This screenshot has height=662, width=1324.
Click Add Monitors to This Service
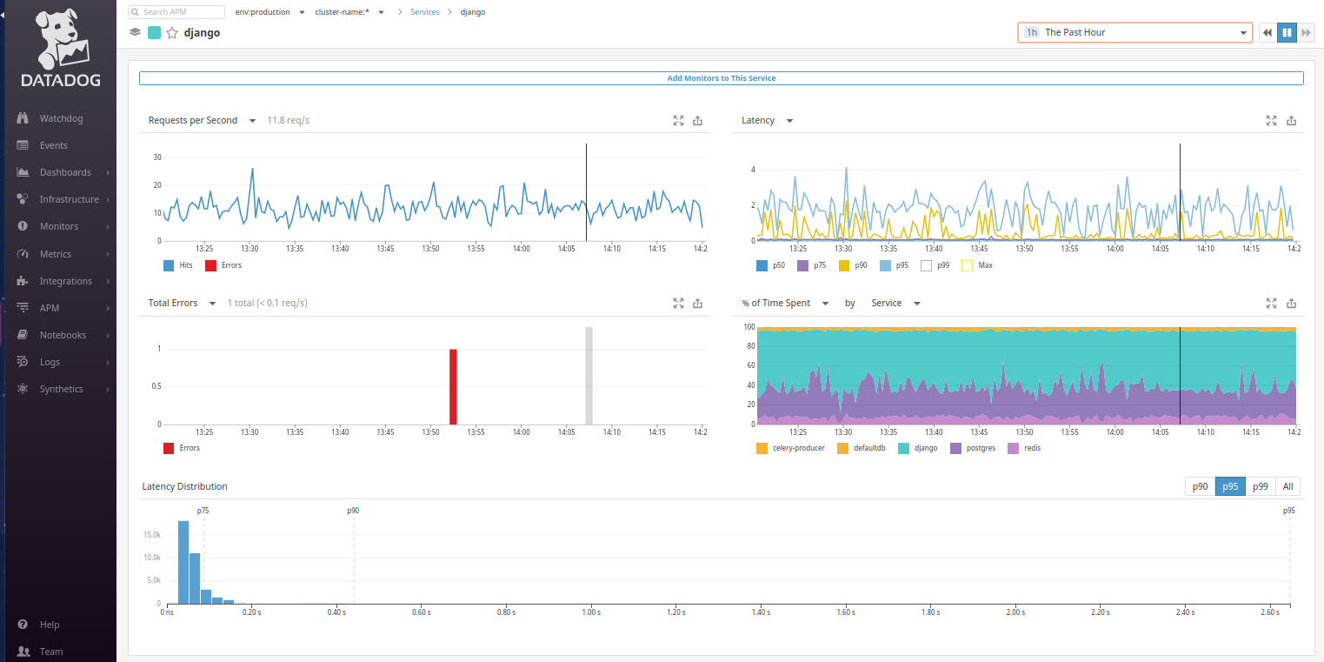722,78
